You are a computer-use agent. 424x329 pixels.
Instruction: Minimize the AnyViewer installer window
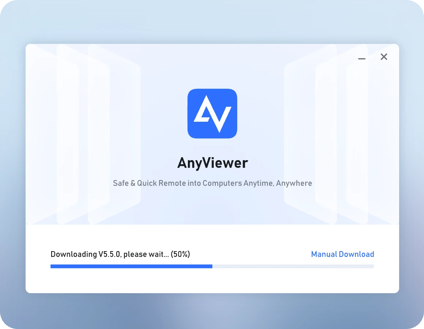pos(361,58)
